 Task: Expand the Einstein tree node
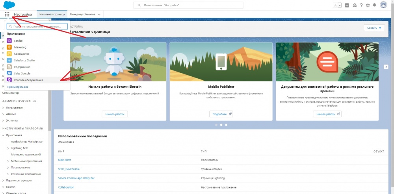coord(3,187)
